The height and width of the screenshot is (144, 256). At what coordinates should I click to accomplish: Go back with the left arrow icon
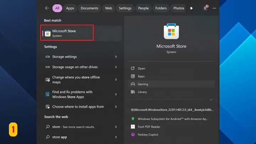point(47,8)
